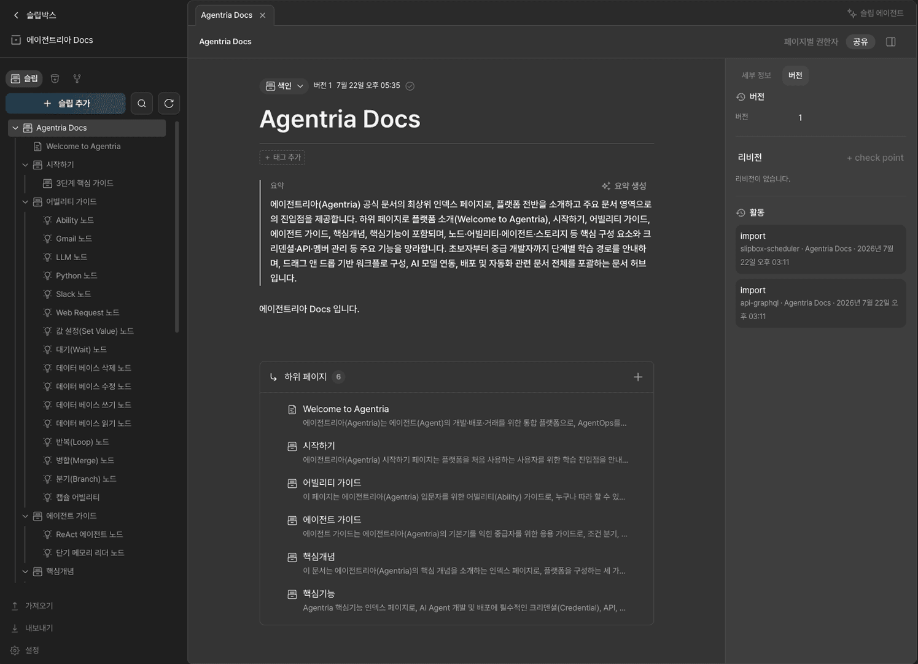Select Slack 노드 in the tree
This screenshot has height=664, width=918.
tap(74, 294)
